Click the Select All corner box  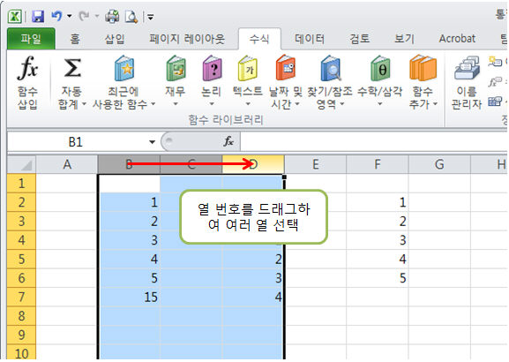[x=21, y=164]
